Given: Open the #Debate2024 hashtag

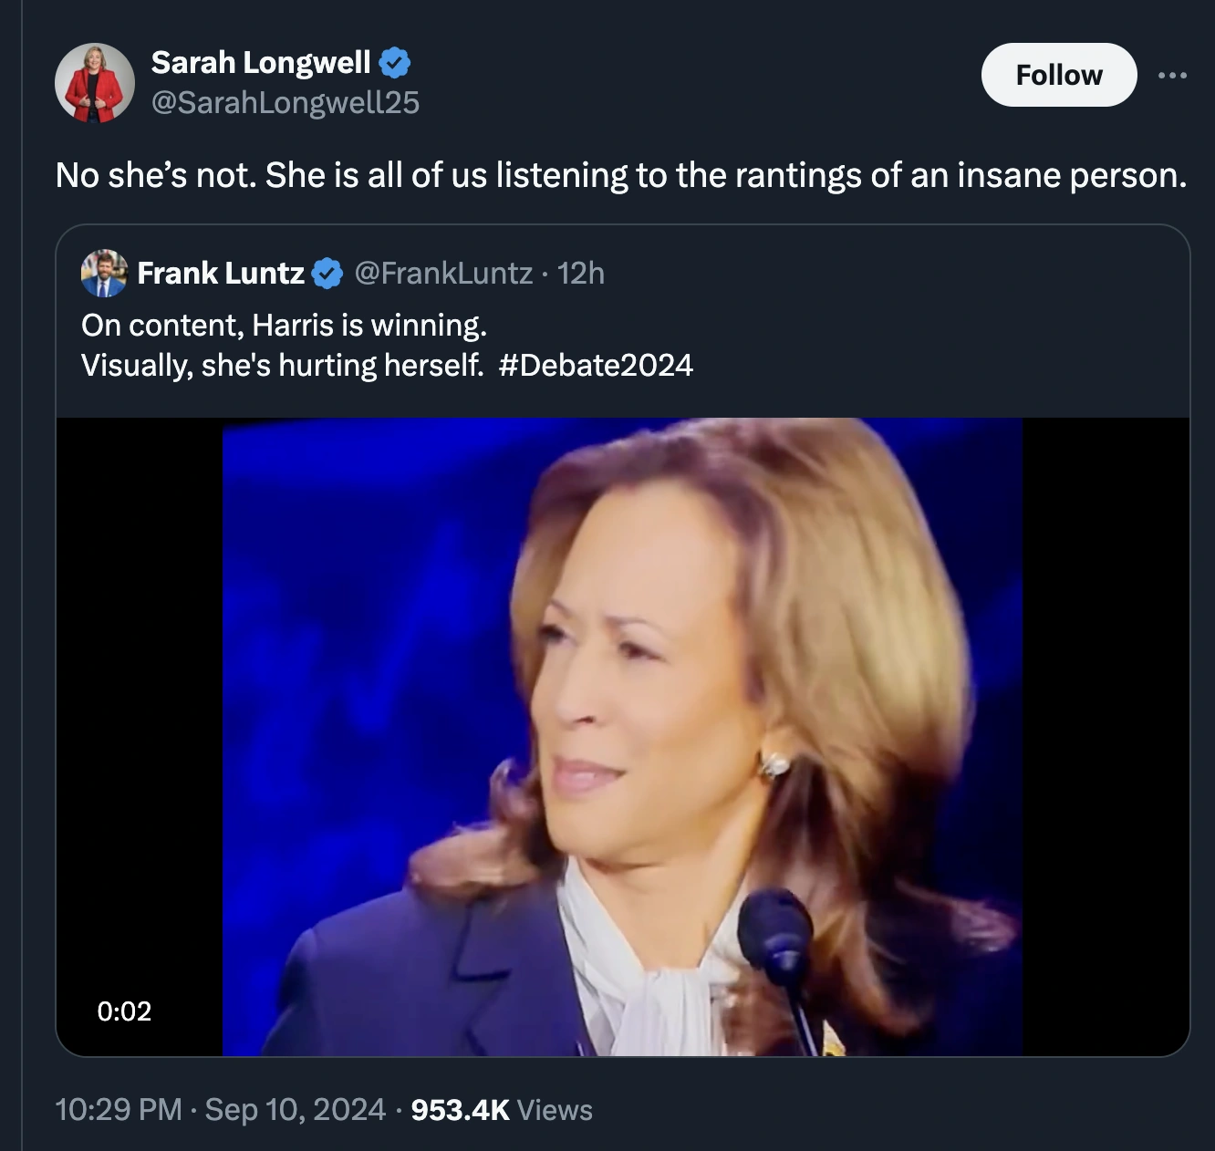Looking at the screenshot, I should 597,366.
